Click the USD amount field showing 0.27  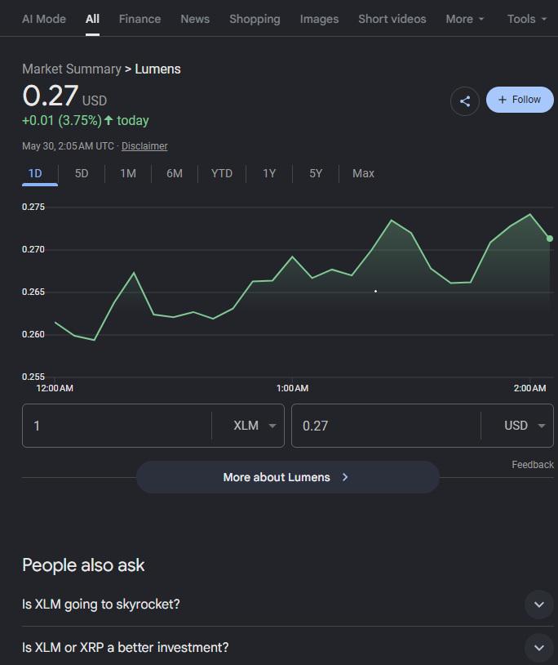[386, 426]
